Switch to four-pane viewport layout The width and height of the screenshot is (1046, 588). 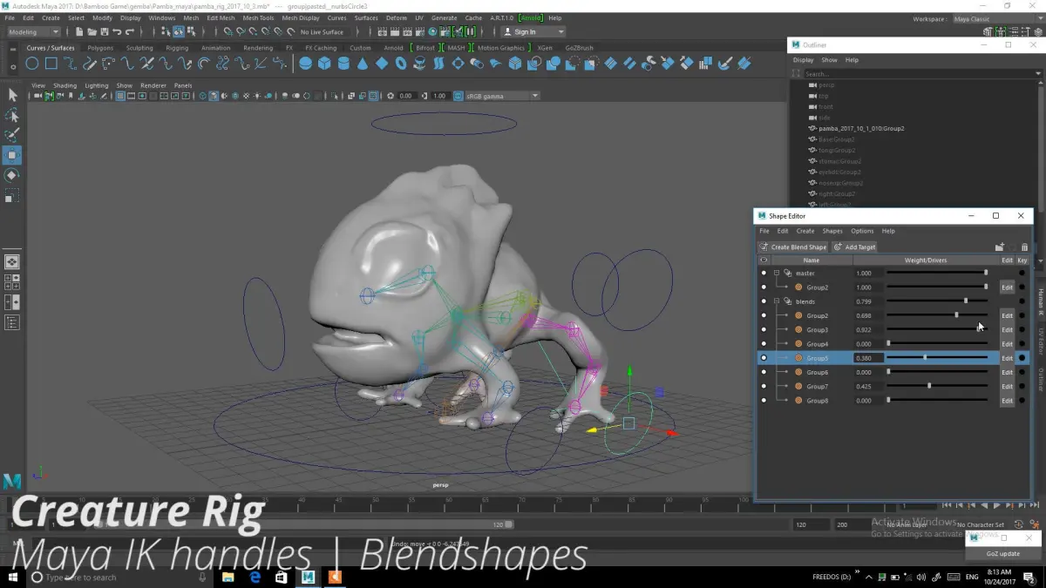point(12,282)
